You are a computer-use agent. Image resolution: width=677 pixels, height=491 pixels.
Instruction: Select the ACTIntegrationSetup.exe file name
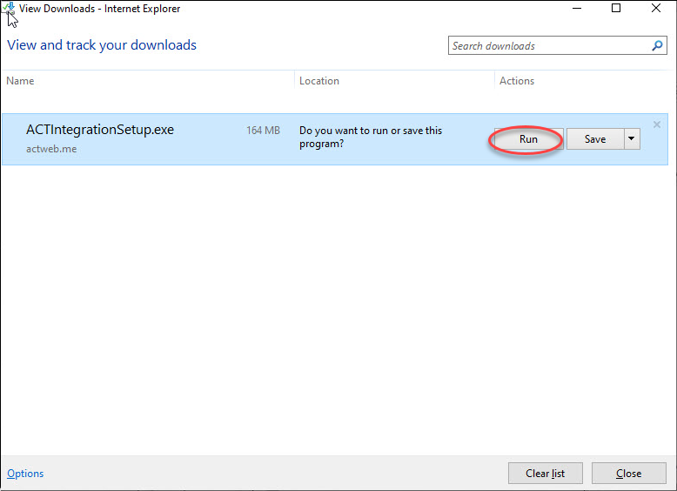point(100,130)
